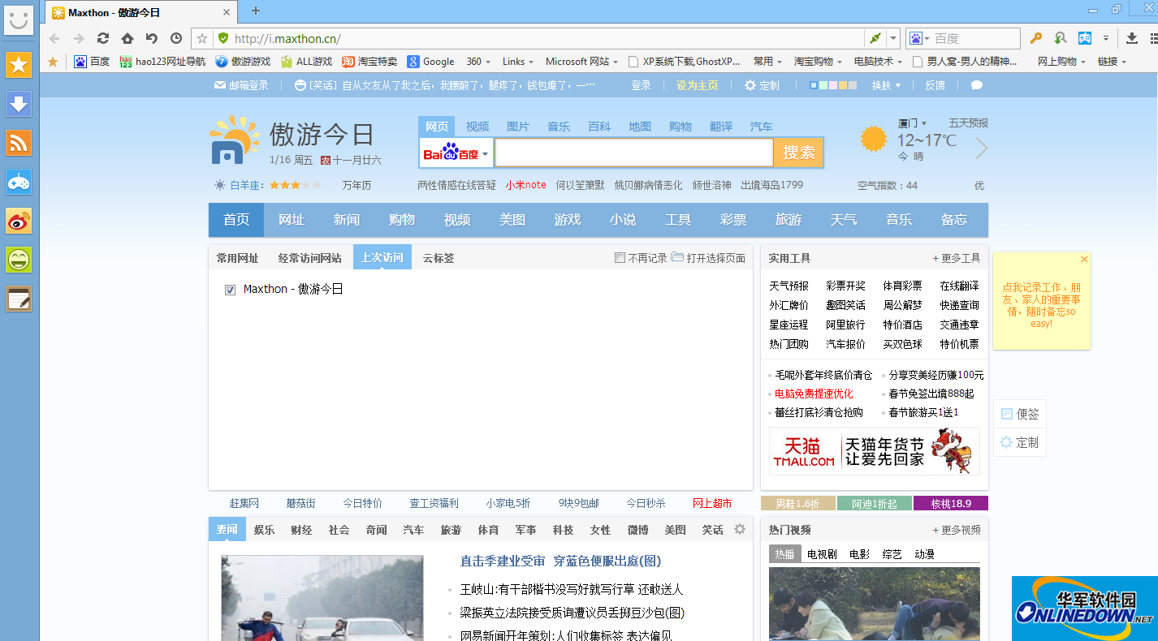The width and height of the screenshot is (1158, 641).
Task: Open the 定制 settings gear in the top strip
Action: pos(762,85)
